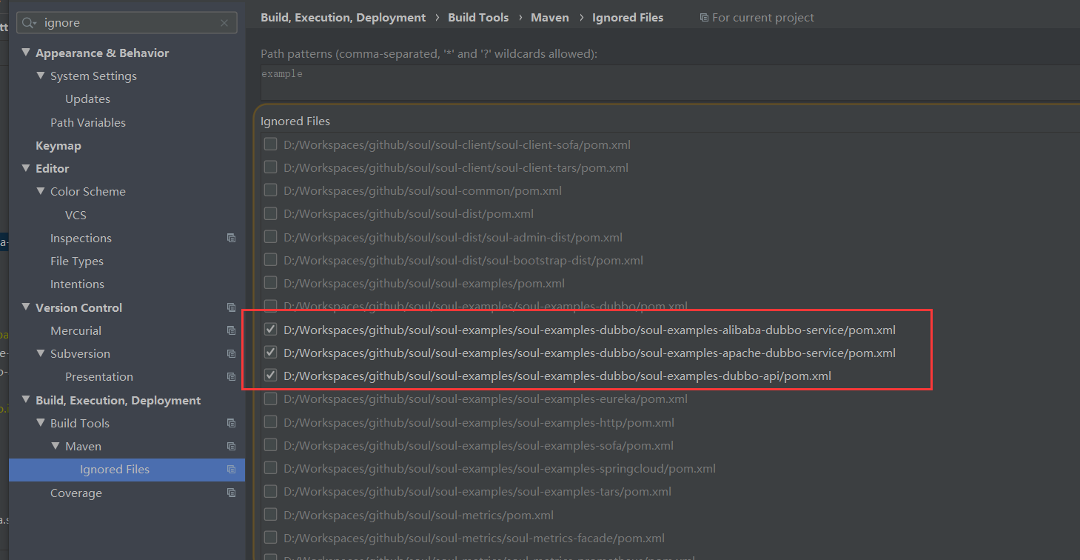Collapse the Build Tools node
1080x560 pixels.
[x=41, y=423]
